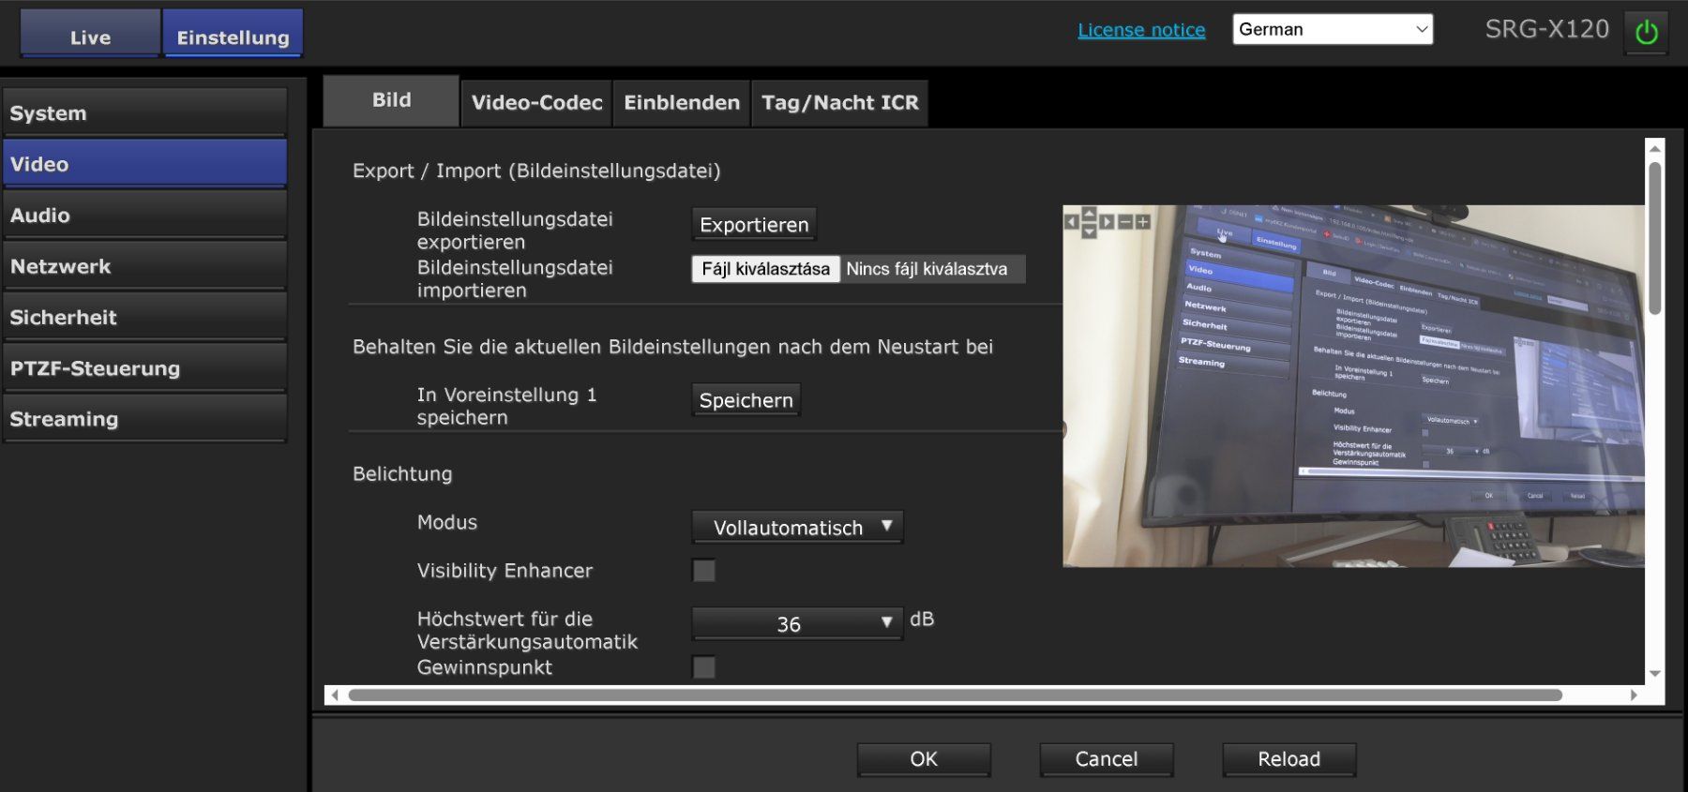This screenshot has height=792, width=1688.
Task: Click the Reload button
Action: pos(1289,759)
